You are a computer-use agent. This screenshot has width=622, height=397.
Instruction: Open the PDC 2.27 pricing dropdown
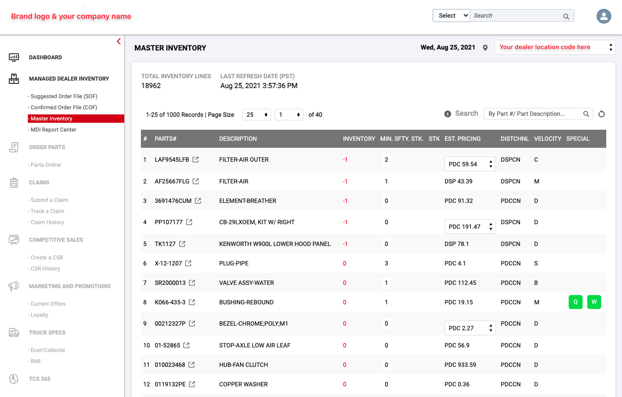(x=470, y=328)
